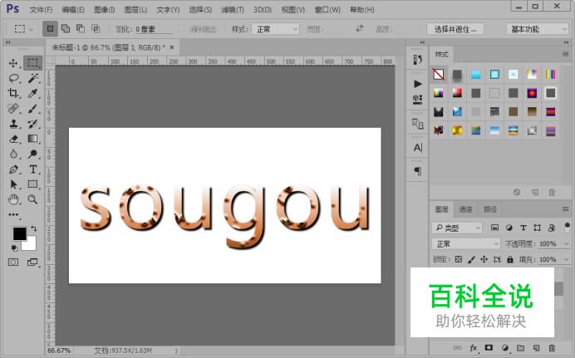Toggle lock position
Screen dimensions: 575x358
pos(484,259)
